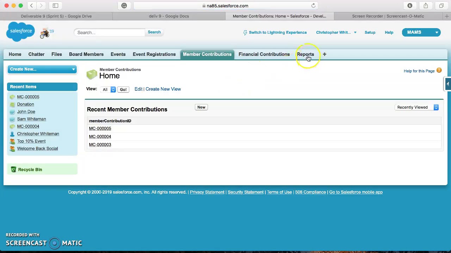The width and height of the screenshot is (451, 253).
Task: Click the Salesforce cloud logo
Action: point(20,31)
